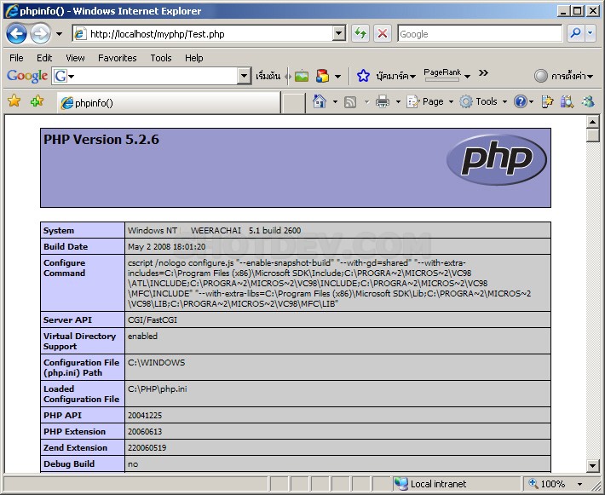Open the gear Tools menu on command bar
Viewport: 605px width, 495px height.
[482, 102]
